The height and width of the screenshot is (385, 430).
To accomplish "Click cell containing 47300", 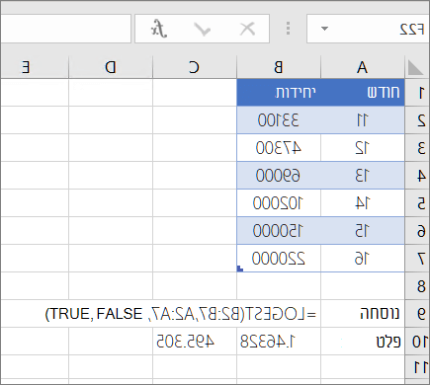I will tap(279, 148).
